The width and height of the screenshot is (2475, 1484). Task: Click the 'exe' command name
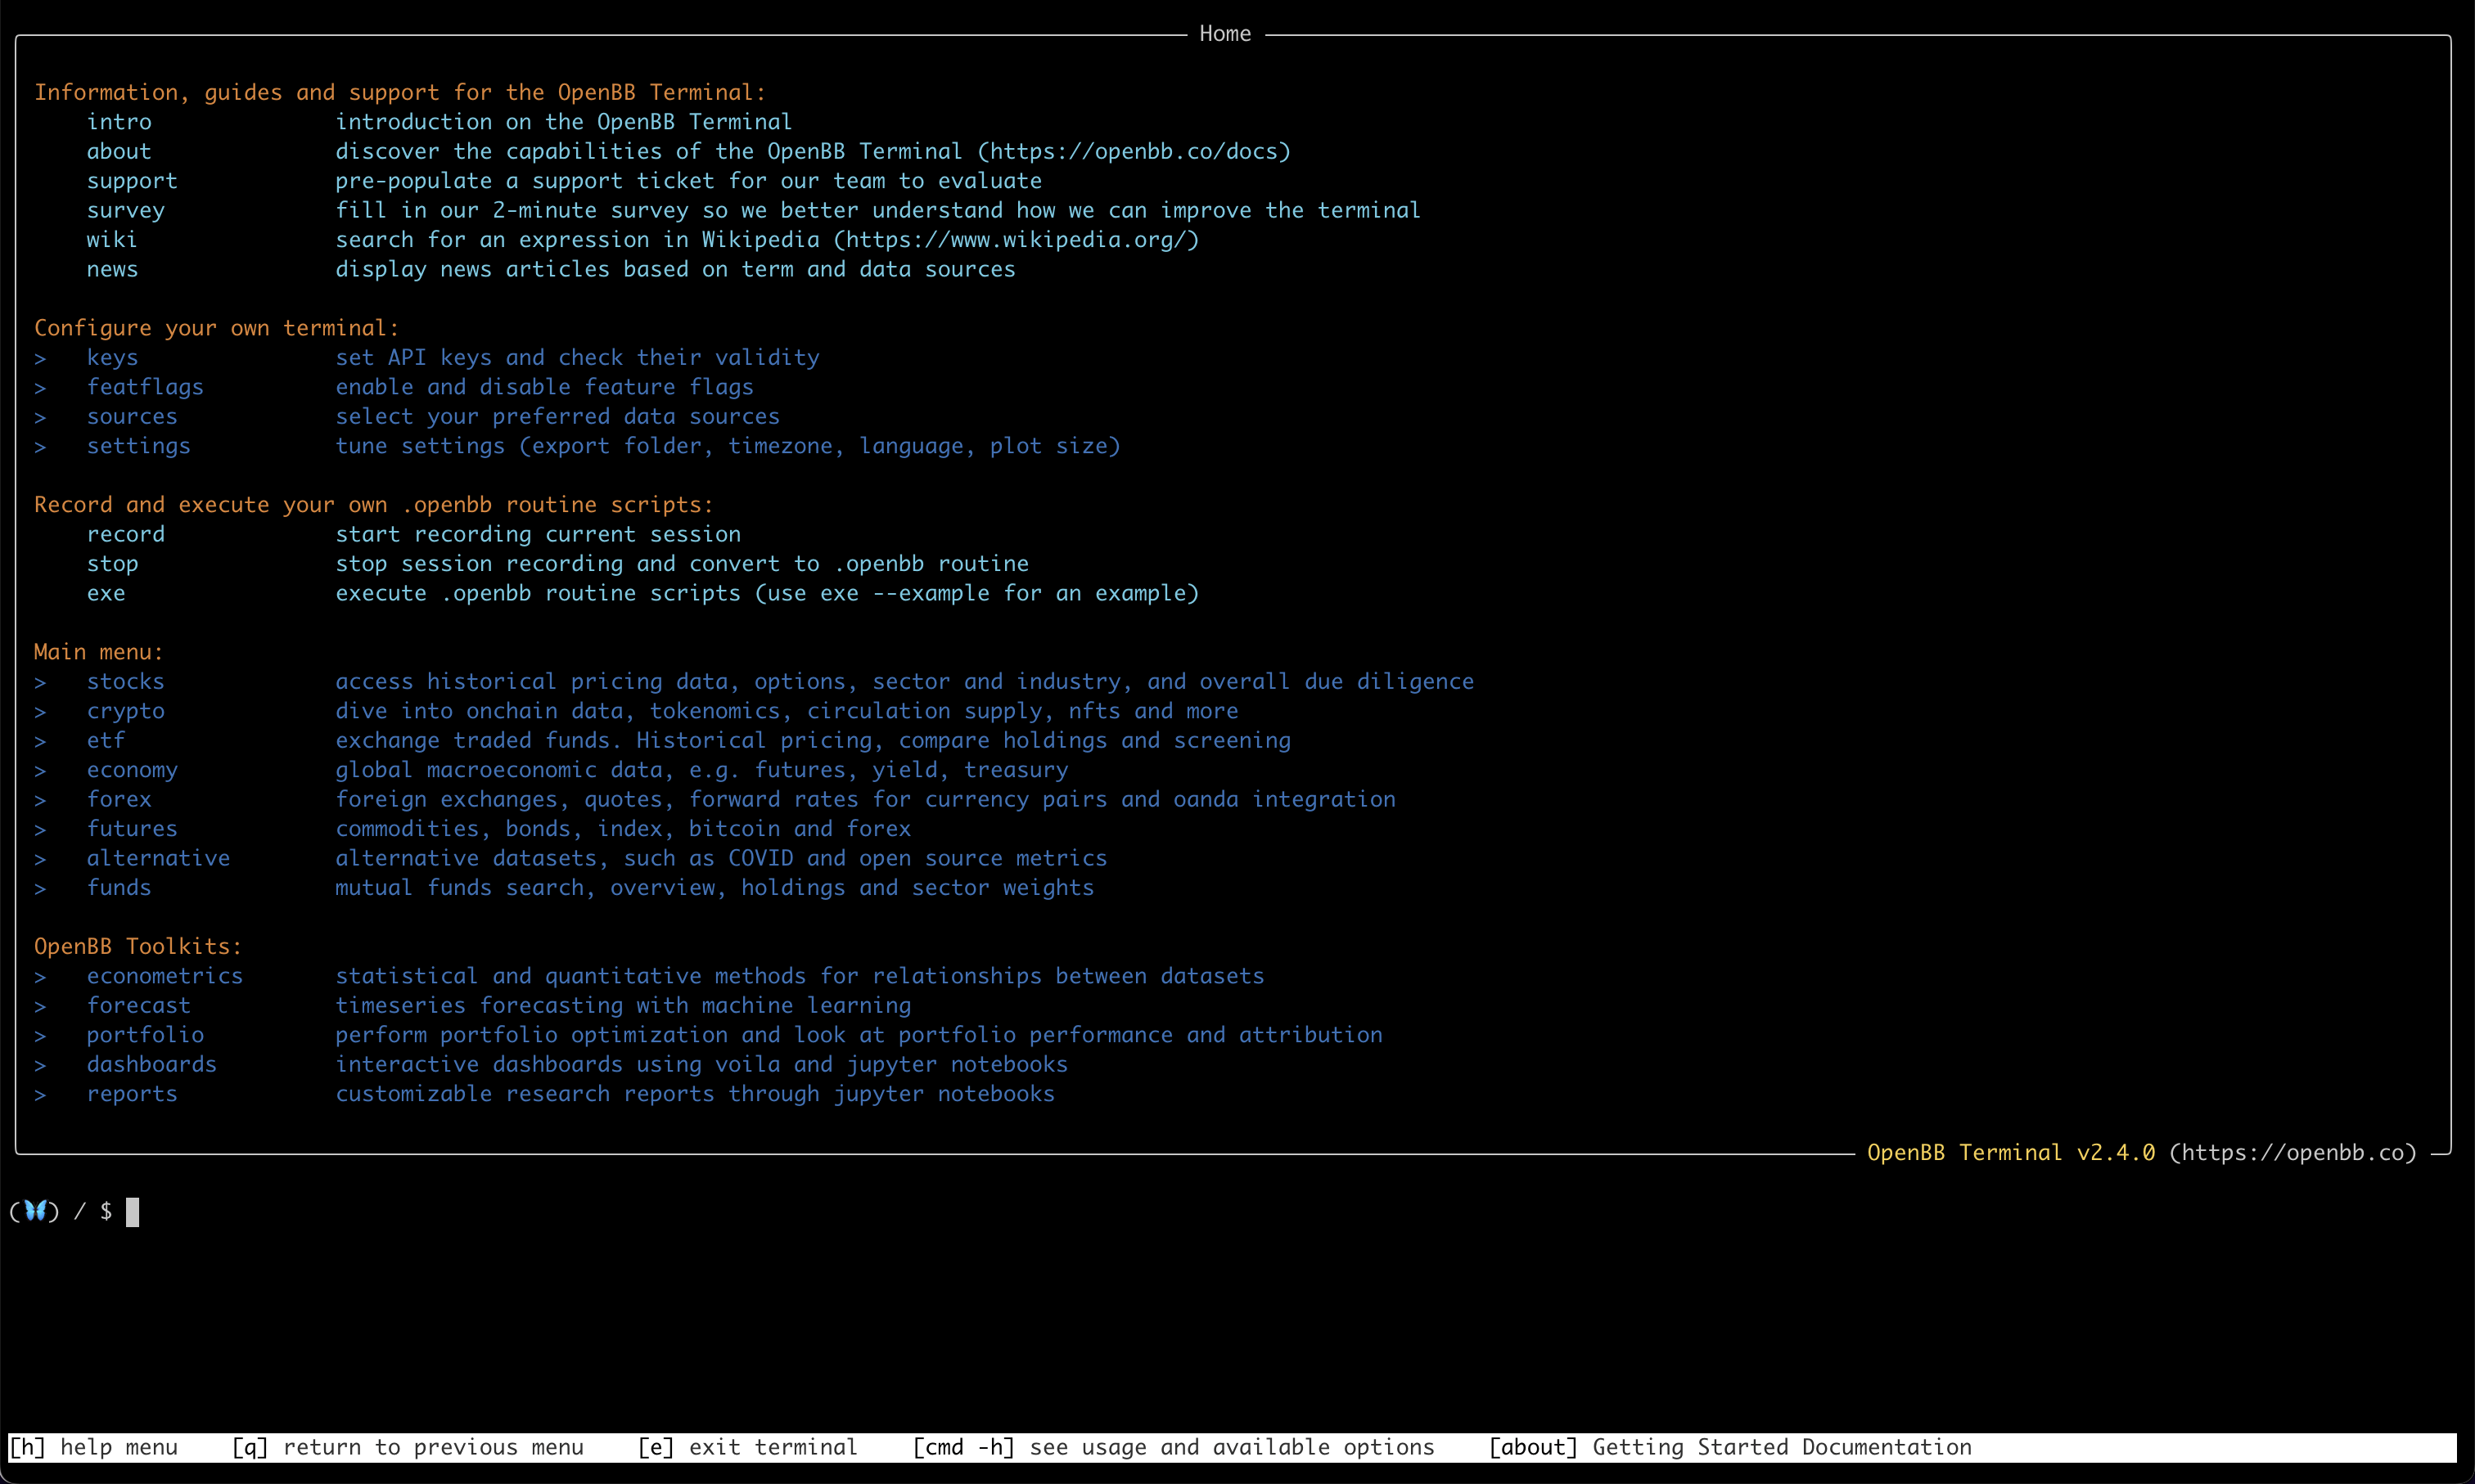pyautogui.click(x=106, y=593)
